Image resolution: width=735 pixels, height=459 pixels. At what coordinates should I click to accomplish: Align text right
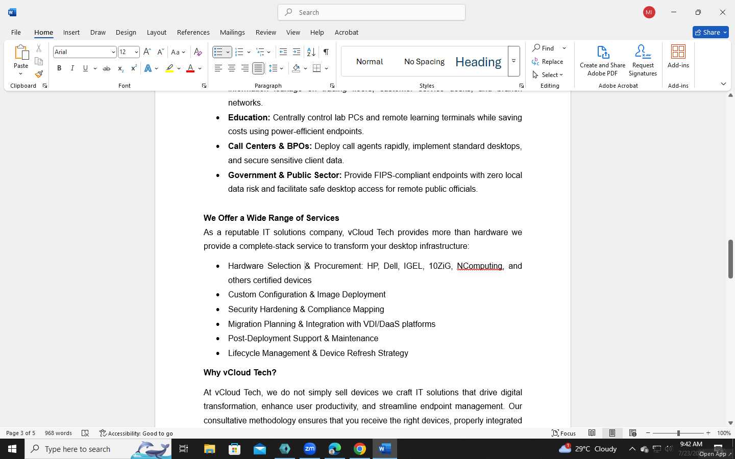tap(245, 68)
